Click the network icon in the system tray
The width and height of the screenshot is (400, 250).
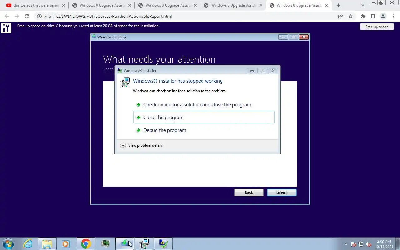pos(361,244)
